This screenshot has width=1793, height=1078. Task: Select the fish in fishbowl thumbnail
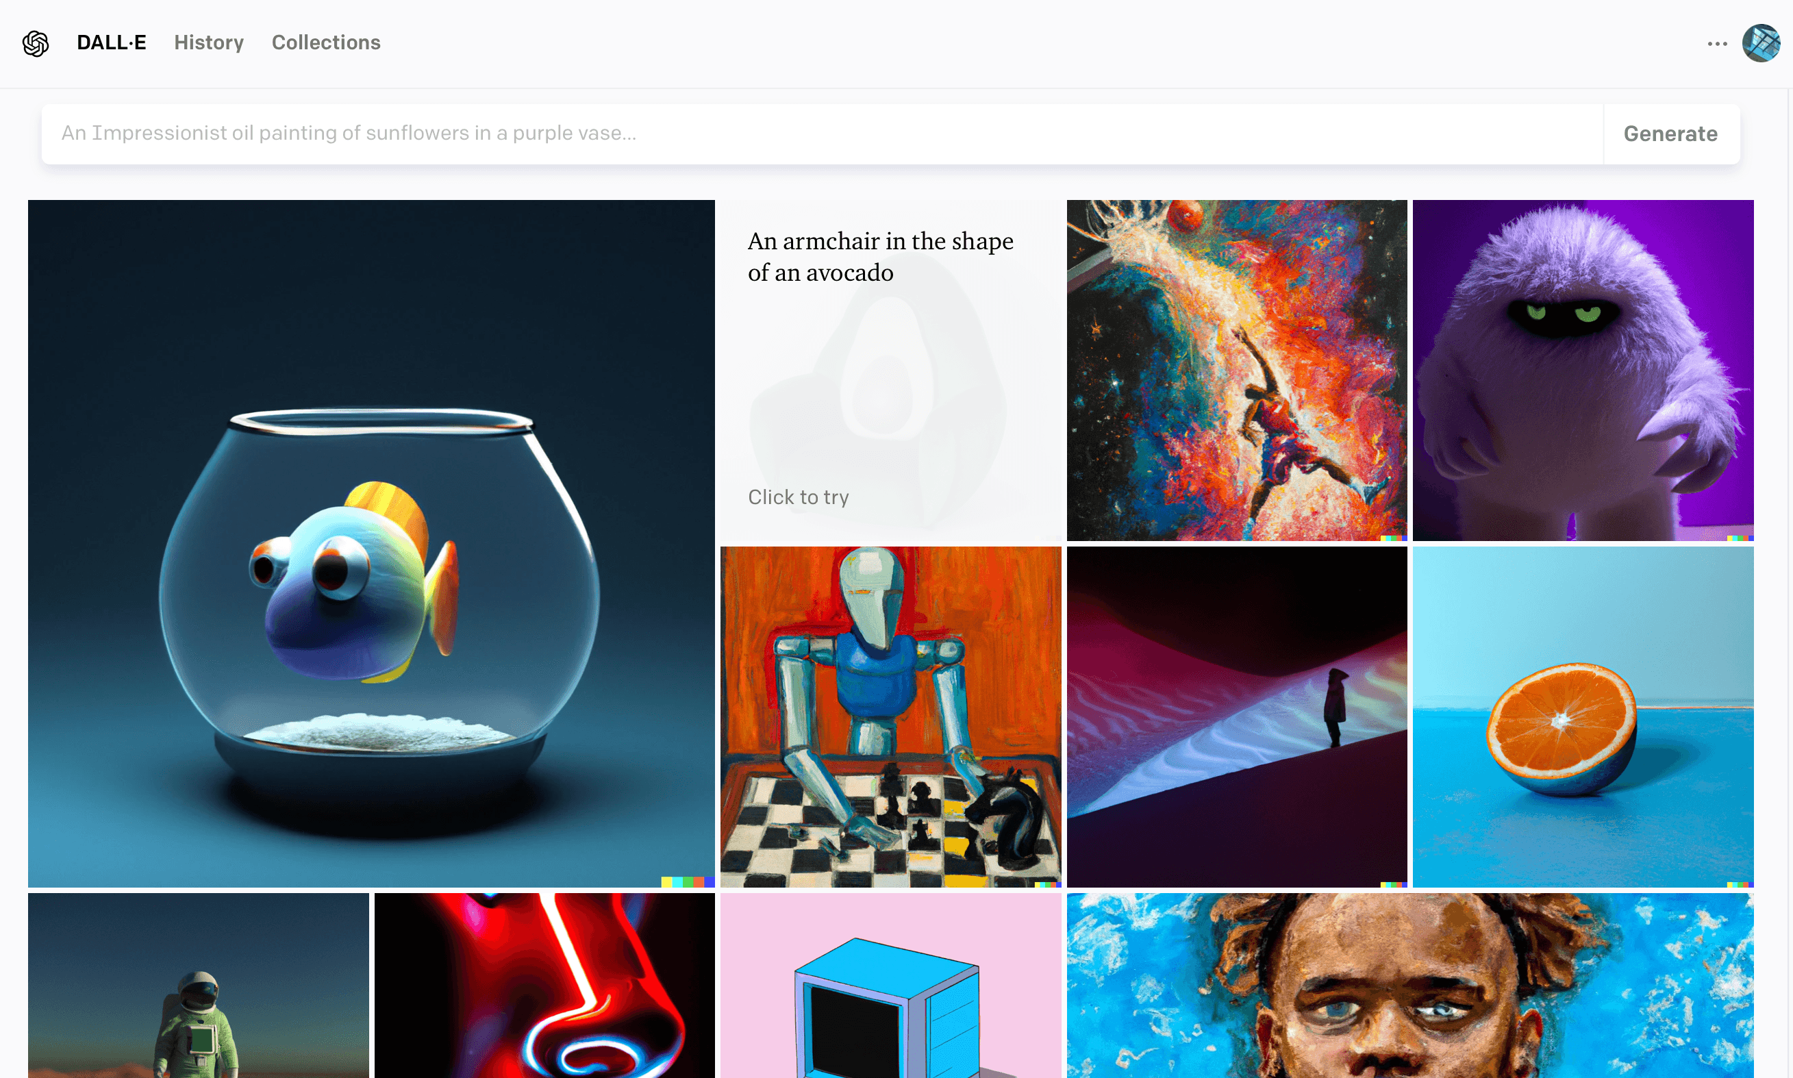[371, 543]
